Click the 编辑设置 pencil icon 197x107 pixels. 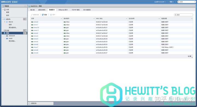point(32,15)
